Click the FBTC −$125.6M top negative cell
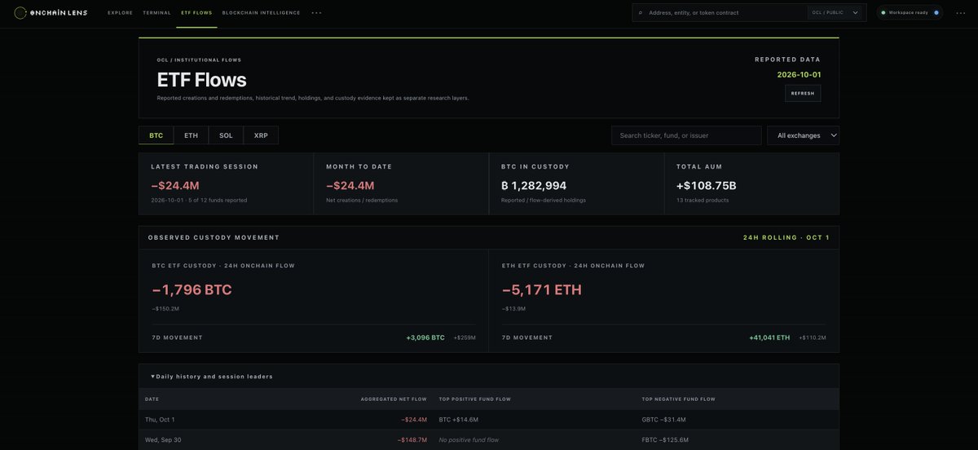The height and width of the screenshot is (450, 978). 665,439
